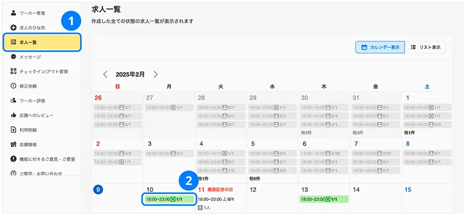
Task: Open the 14:00~15:00 2/30 job
Action: point(324,154)
